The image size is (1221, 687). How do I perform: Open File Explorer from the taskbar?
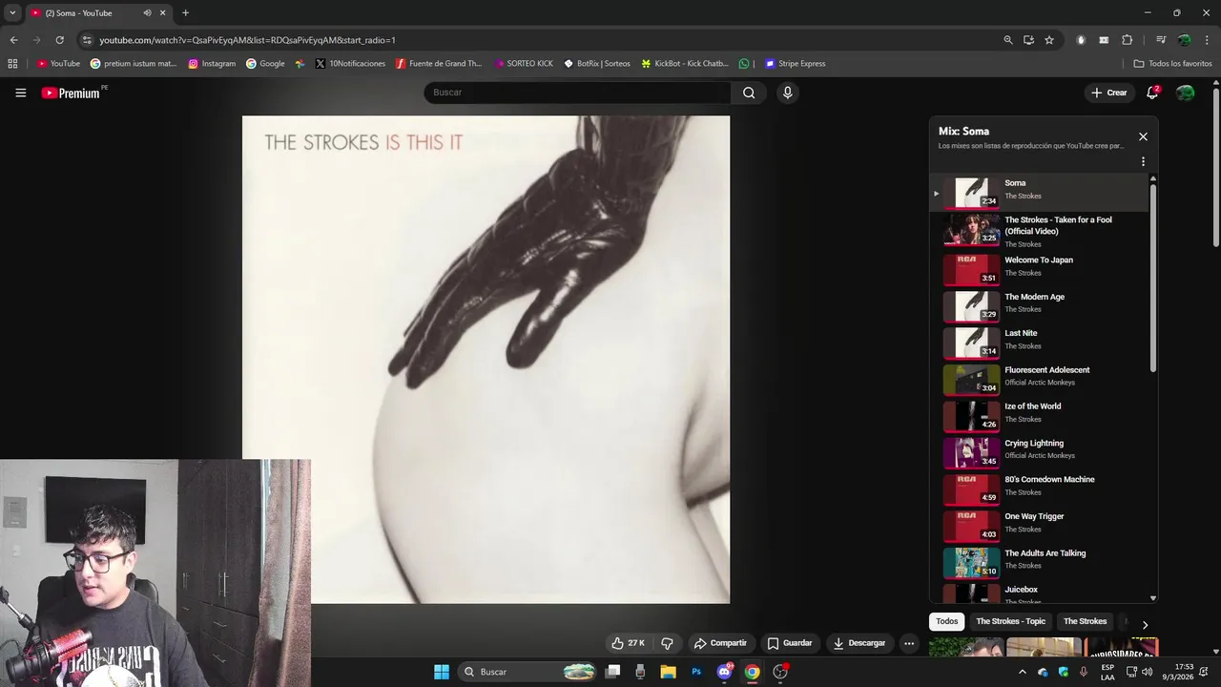[x=668, y=672]
